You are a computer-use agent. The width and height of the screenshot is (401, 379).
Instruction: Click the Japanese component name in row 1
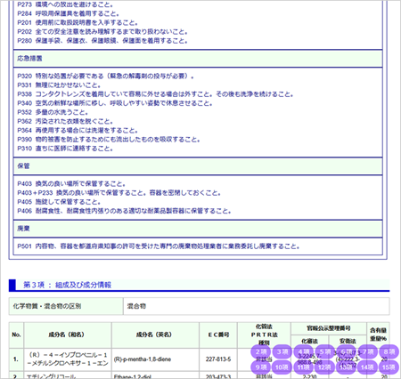(68, 359)
